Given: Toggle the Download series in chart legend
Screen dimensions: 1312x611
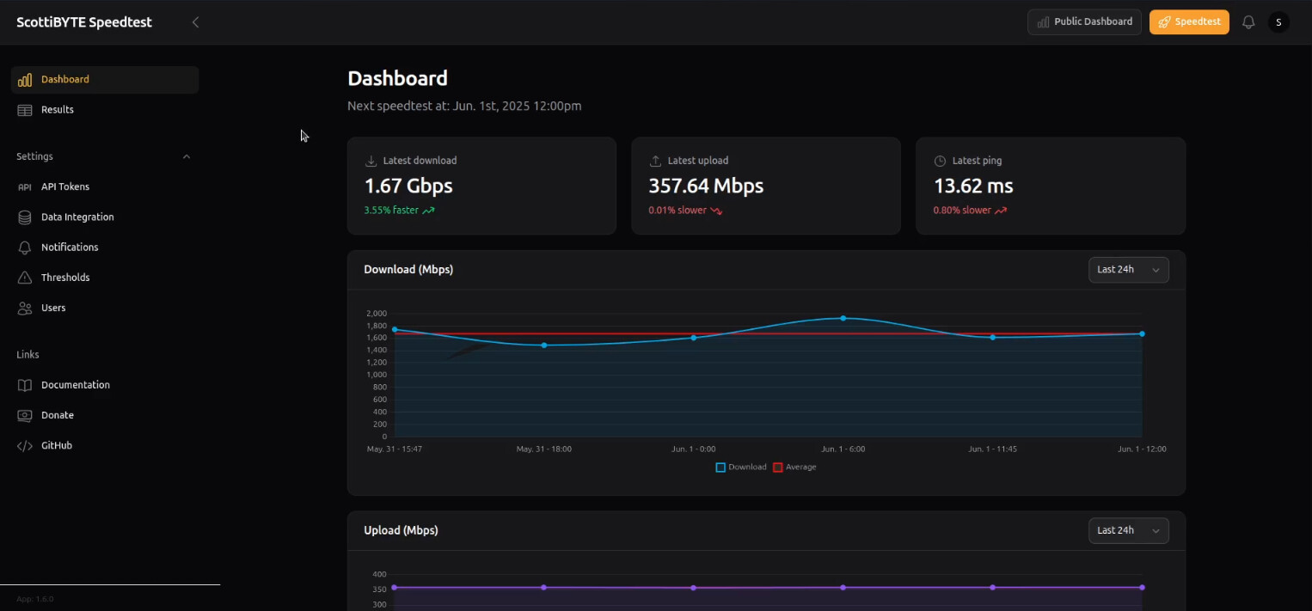Looking at the screenshot, I should 740,467.
